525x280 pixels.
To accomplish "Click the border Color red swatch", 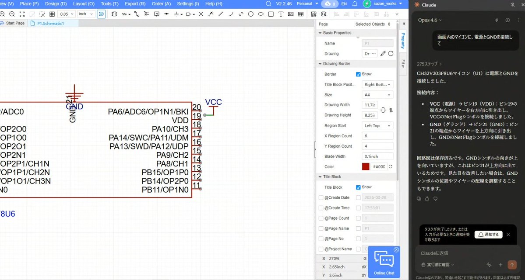I will [x=366, y=166].
